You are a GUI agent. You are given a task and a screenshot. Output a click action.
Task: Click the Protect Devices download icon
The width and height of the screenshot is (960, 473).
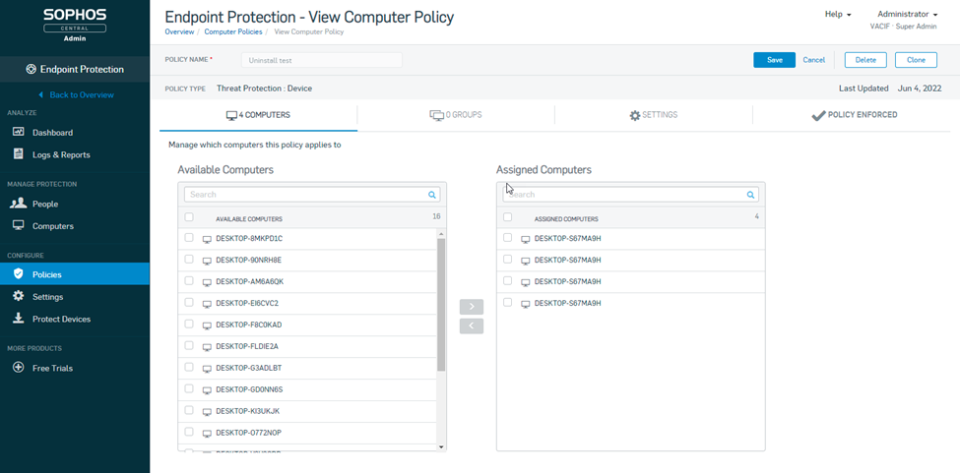tap(19, 319)
